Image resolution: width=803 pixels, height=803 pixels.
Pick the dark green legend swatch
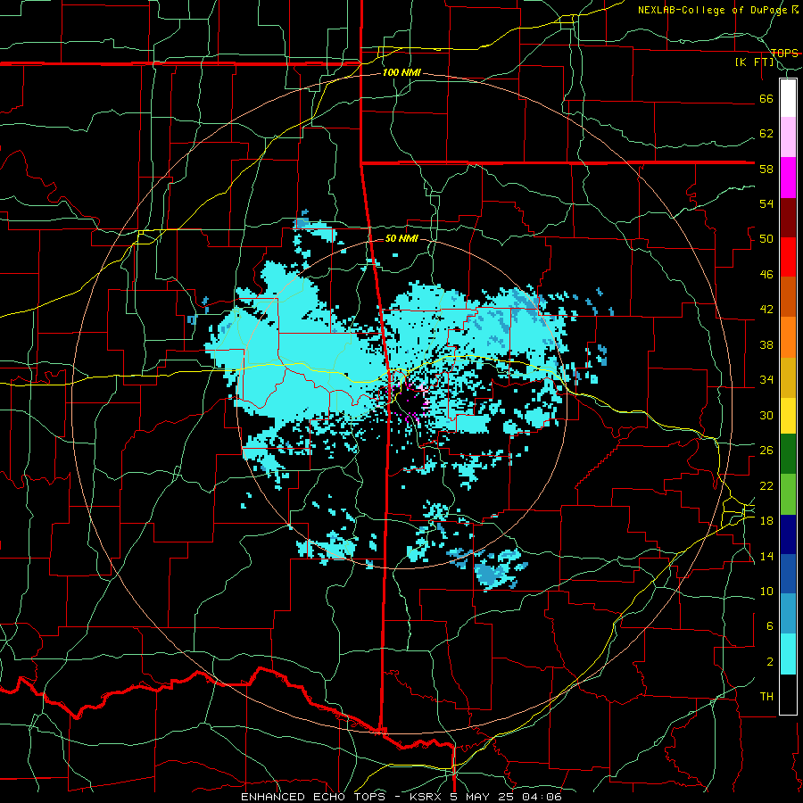tap(788, 454)
